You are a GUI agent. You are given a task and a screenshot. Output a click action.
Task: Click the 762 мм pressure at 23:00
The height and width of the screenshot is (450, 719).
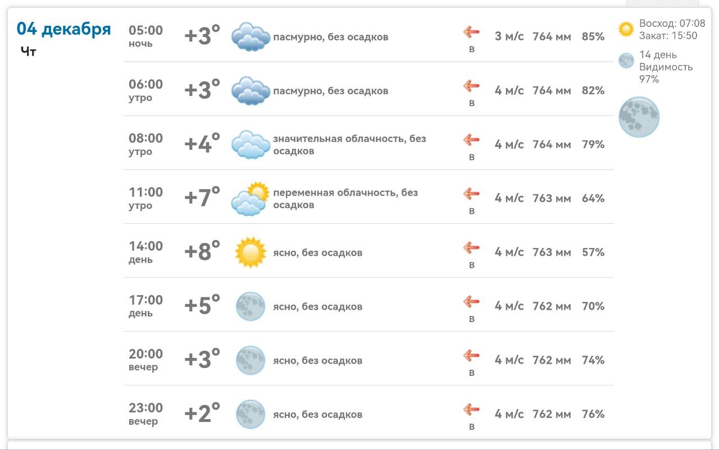click(552, 414)
